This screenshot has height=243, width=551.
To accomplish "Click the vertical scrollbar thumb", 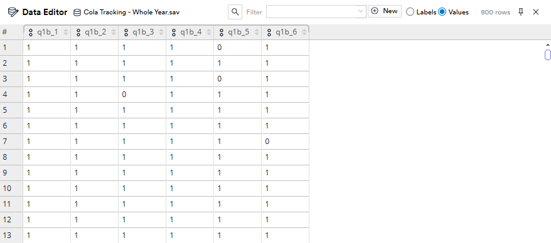I will click(547, 55).
